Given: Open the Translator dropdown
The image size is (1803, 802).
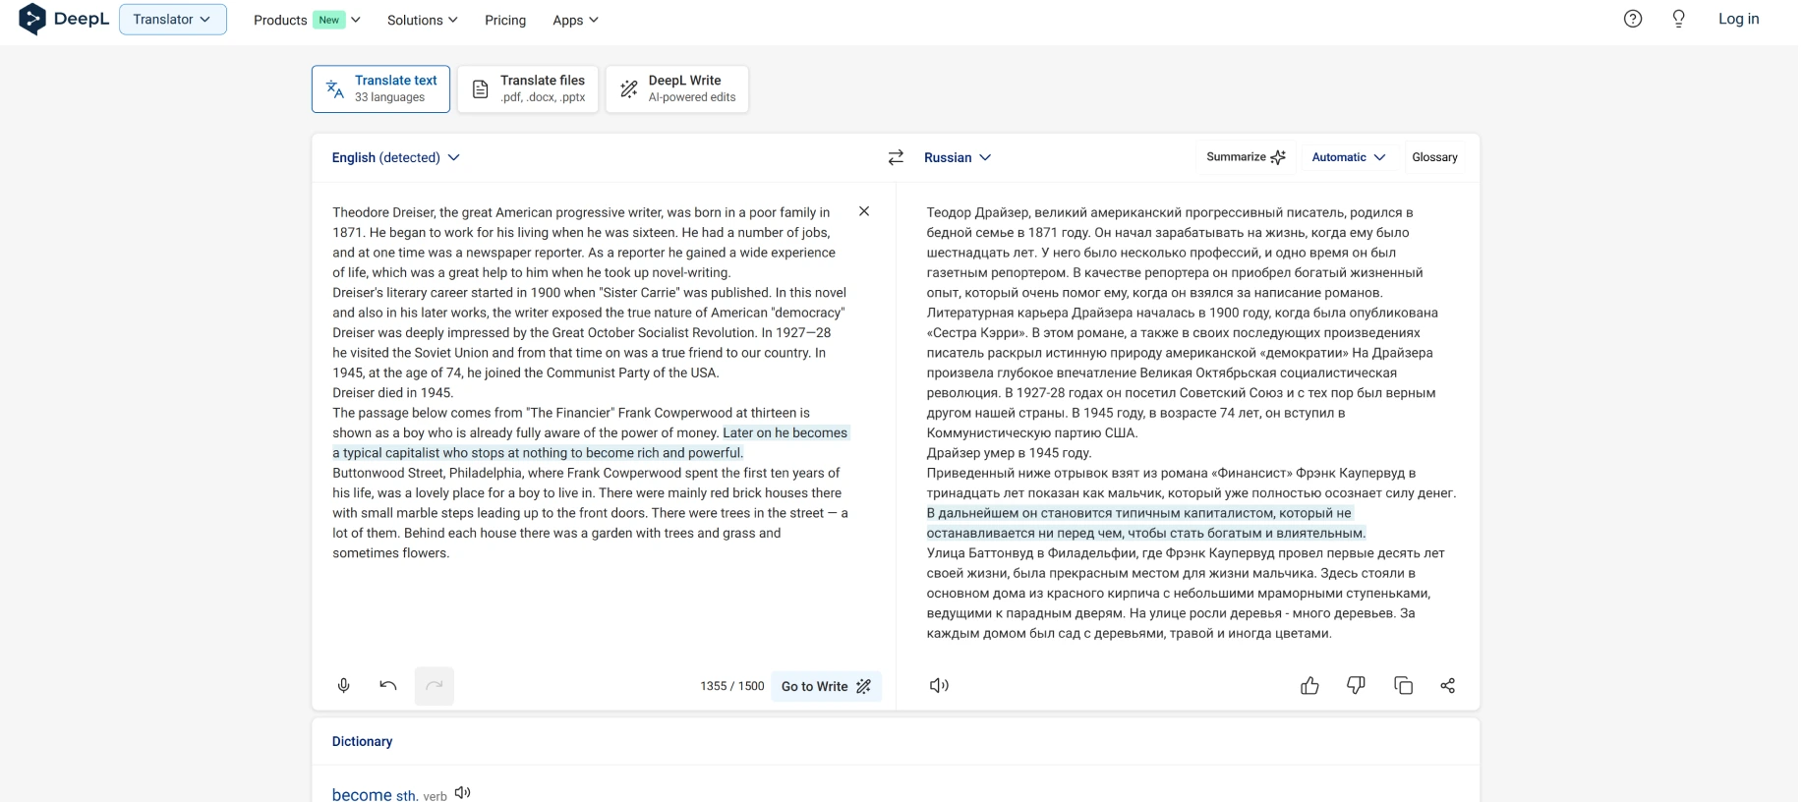Looking at the screenshot, I should pyautogui.click(x=173, y=20).
